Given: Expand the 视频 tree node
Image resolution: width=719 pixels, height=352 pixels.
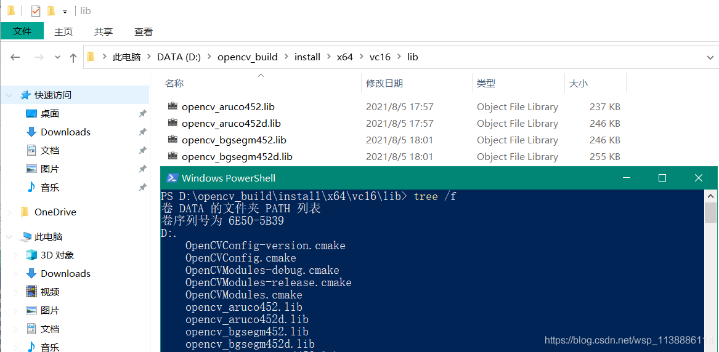Looking at the screenshot, I should coord(15,292).
